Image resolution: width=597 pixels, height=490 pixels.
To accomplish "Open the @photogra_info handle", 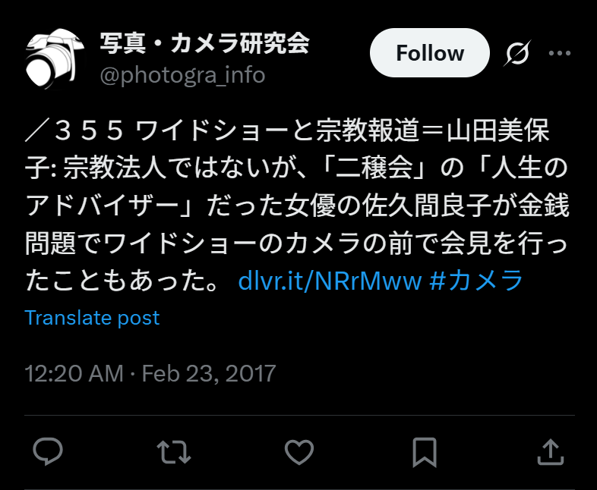I will tap(182, 75).
